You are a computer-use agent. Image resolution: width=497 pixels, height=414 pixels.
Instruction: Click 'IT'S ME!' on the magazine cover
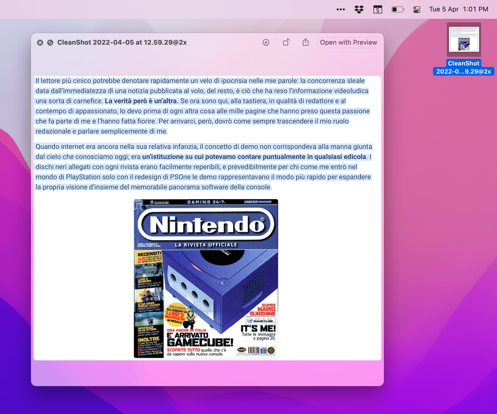coord(258,329)
